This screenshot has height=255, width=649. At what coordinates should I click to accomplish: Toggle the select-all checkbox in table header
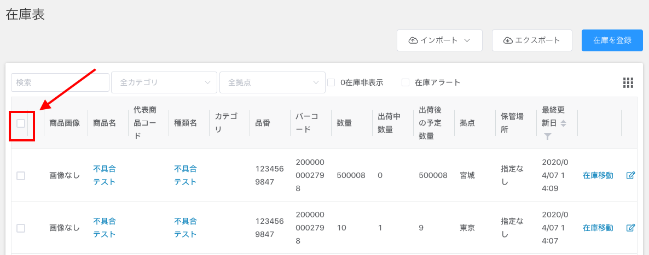(21, 123)
